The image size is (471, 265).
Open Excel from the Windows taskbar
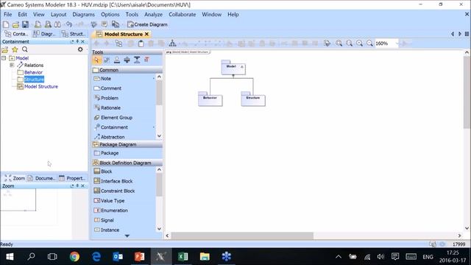coord(183,257)
